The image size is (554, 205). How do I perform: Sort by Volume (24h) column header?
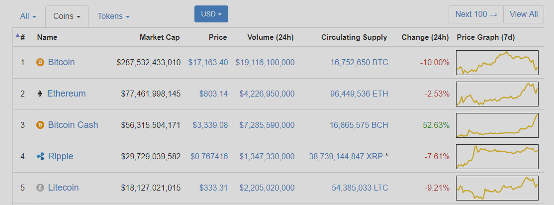[x=271, y=37]
